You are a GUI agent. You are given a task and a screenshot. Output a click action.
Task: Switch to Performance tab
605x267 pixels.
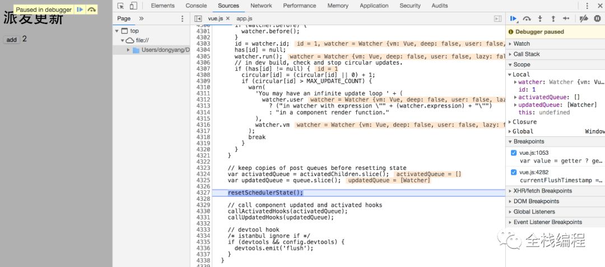point(299,6)
